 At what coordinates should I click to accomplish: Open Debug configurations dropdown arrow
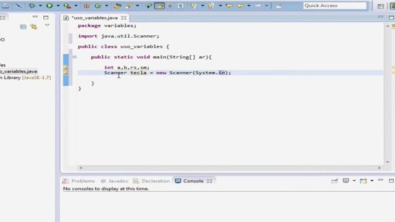click(x=40, y=6)
